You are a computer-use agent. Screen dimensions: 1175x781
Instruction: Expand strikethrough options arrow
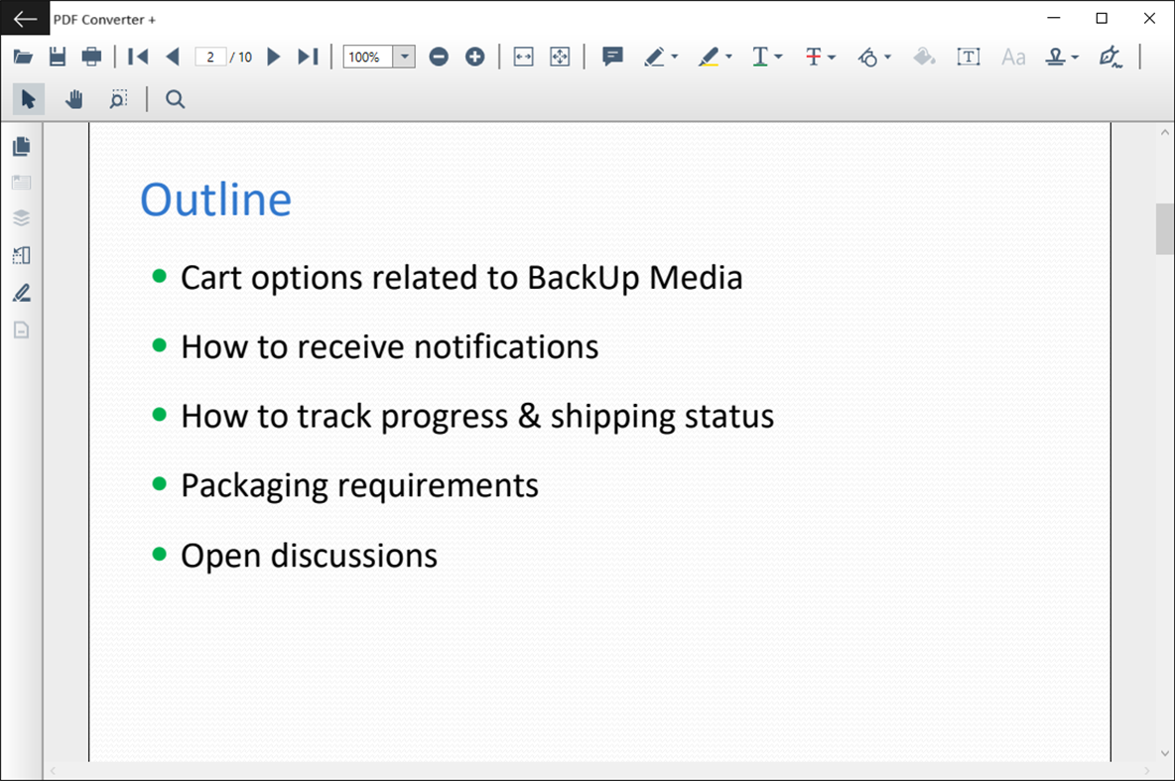pyautogui.click(x=832, y=57)
